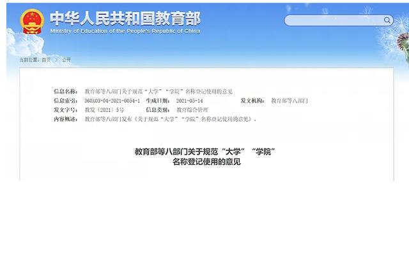
Task: Open the 公开 breadcrumb link
Action: (66, 60)
